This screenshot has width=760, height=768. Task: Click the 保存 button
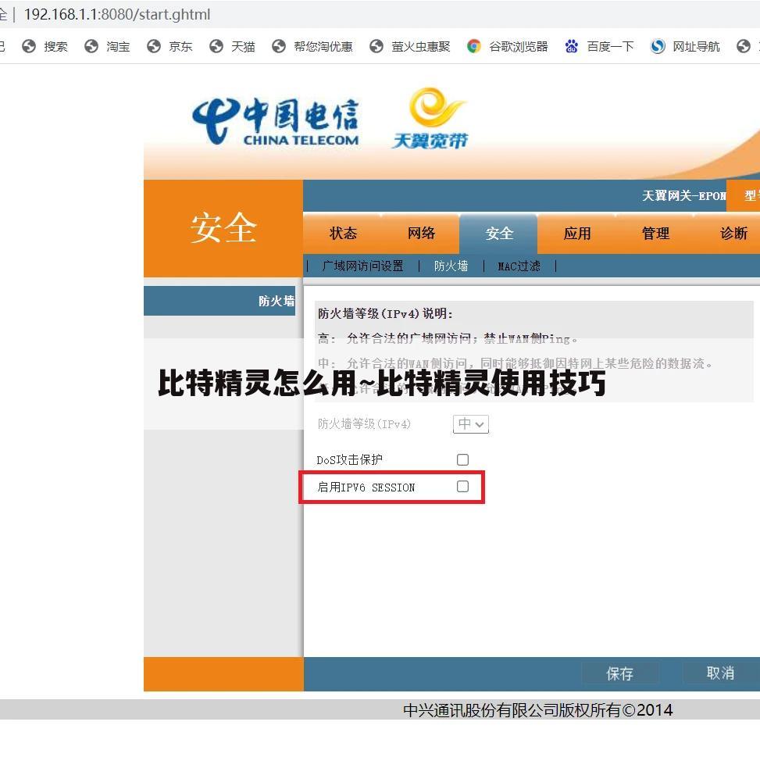pos(620,673)
